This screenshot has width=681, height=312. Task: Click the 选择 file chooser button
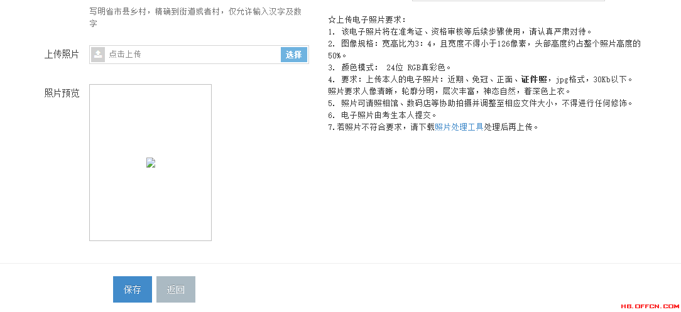293,55
